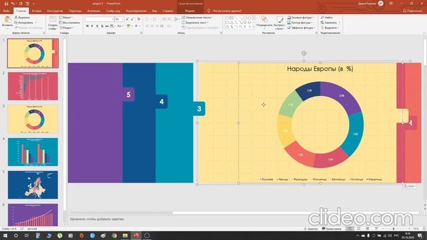Apply italic formatting
427x240 pixels.
pyautogui.click(x=92, y=26)
